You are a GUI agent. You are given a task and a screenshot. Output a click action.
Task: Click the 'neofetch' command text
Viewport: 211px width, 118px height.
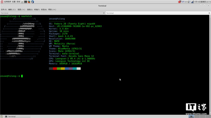click(27, 16)
